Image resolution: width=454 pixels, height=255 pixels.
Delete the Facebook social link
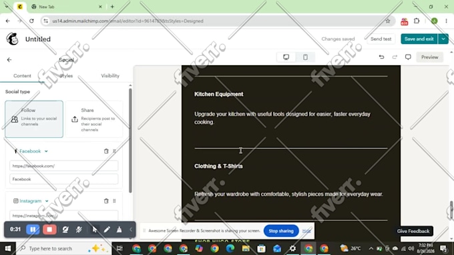click(x=106, y=151)
